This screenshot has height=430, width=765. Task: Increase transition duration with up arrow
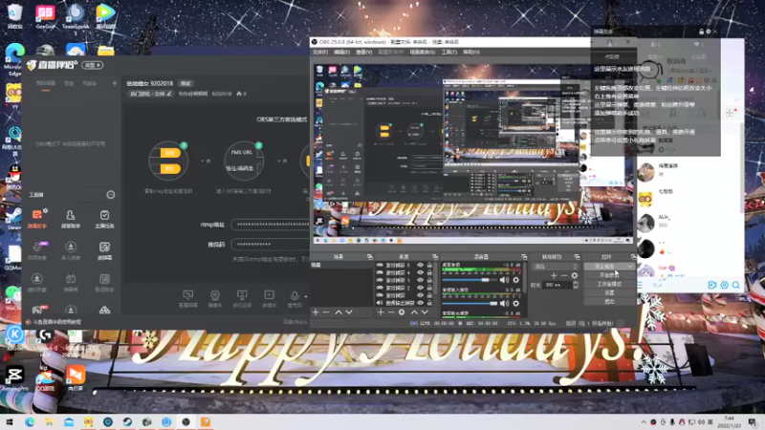(576, 283)
